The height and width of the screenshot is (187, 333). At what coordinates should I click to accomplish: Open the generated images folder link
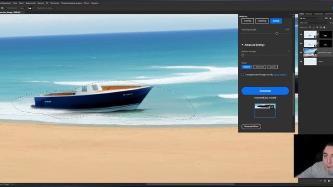click(x=280, y=75)
